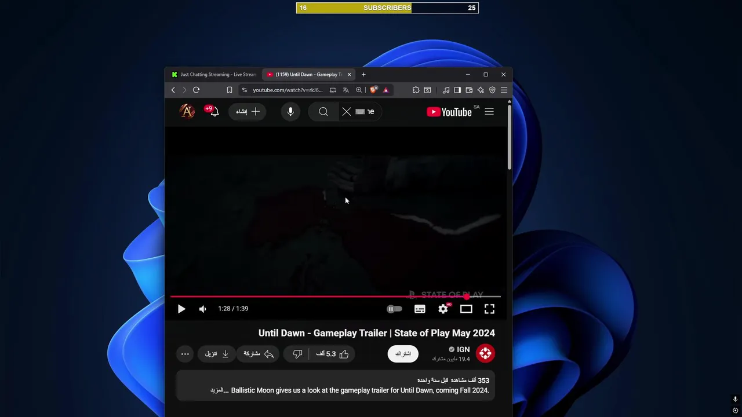Clear the YouTube search box text
This screenshot has height=417, width=742.
[x=346, y=112]
